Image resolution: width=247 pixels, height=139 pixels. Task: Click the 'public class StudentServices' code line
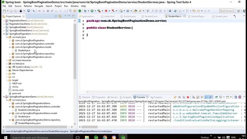pyautogui.click(x=110, y=28)
